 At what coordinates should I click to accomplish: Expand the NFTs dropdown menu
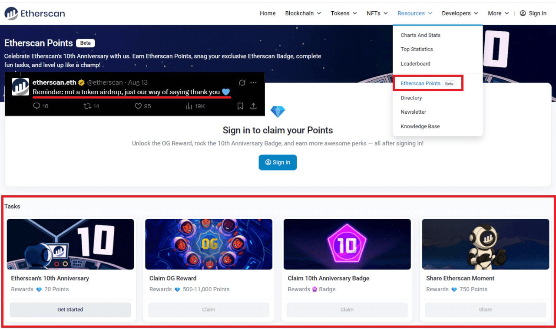377,13
